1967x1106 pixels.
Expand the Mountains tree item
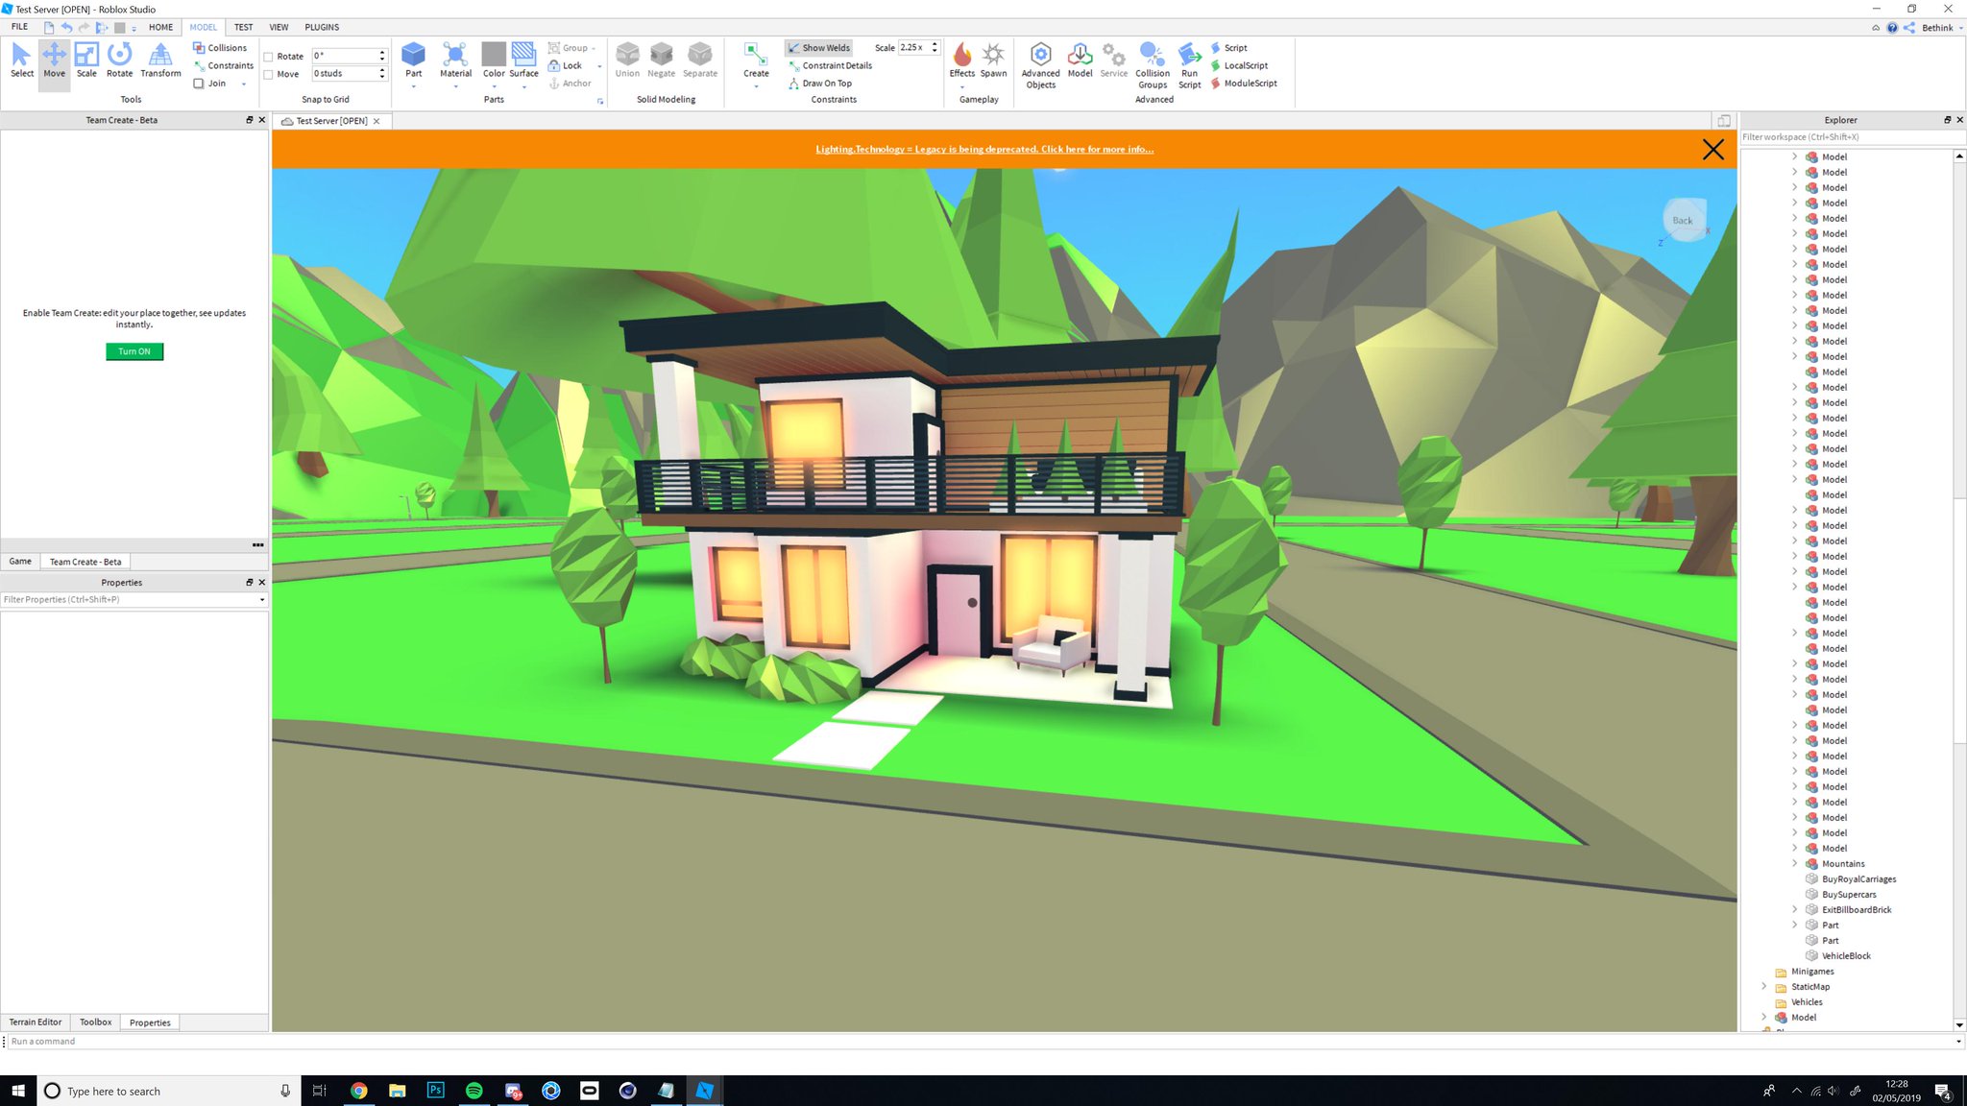[1794, 863]
